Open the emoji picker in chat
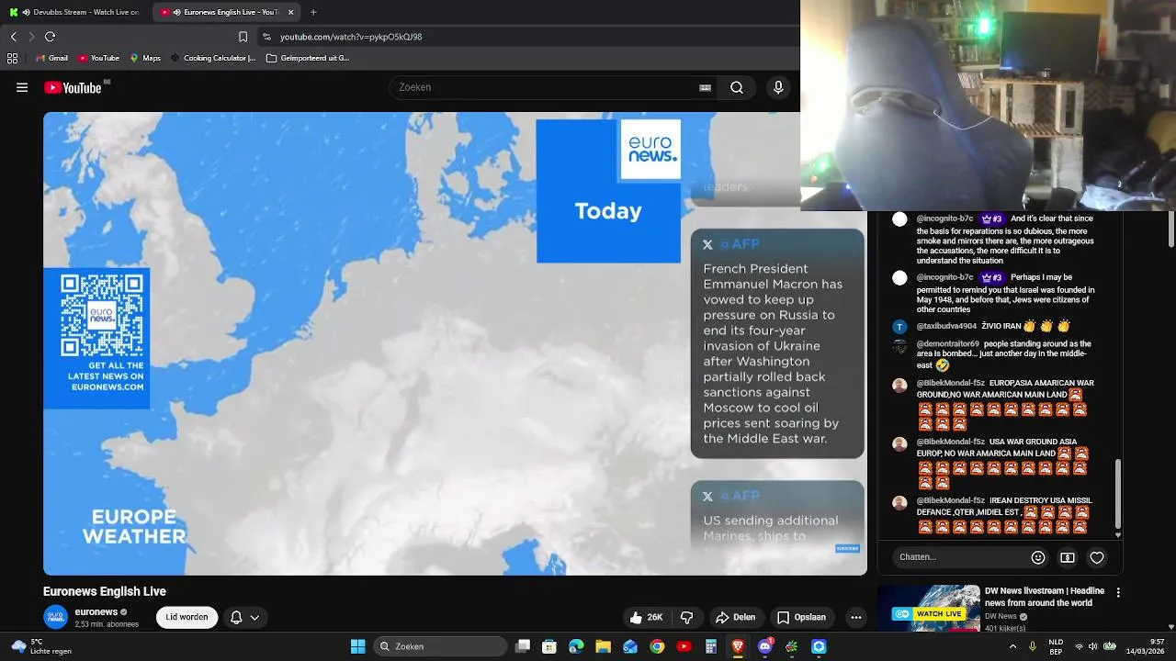 tap(1038, 557)
